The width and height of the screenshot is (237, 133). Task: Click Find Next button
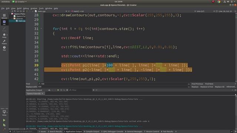coord(209,84)
